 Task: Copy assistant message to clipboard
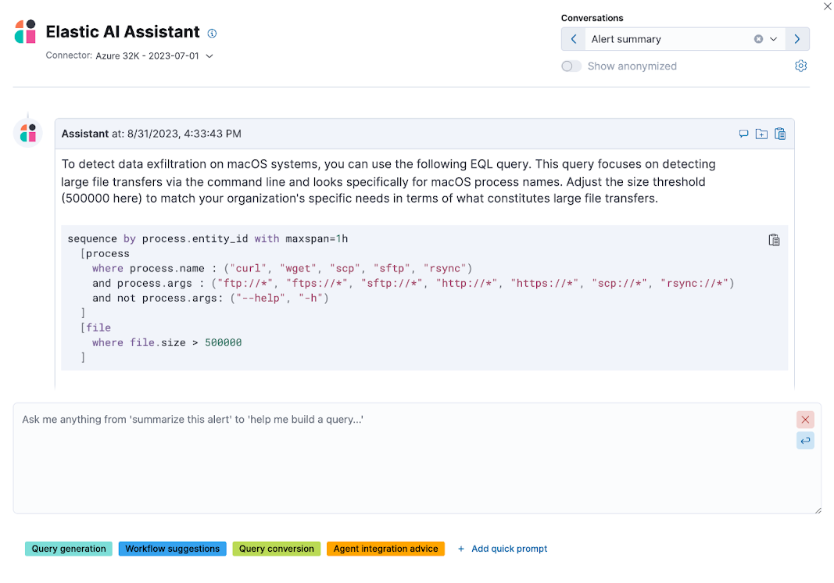780,134
